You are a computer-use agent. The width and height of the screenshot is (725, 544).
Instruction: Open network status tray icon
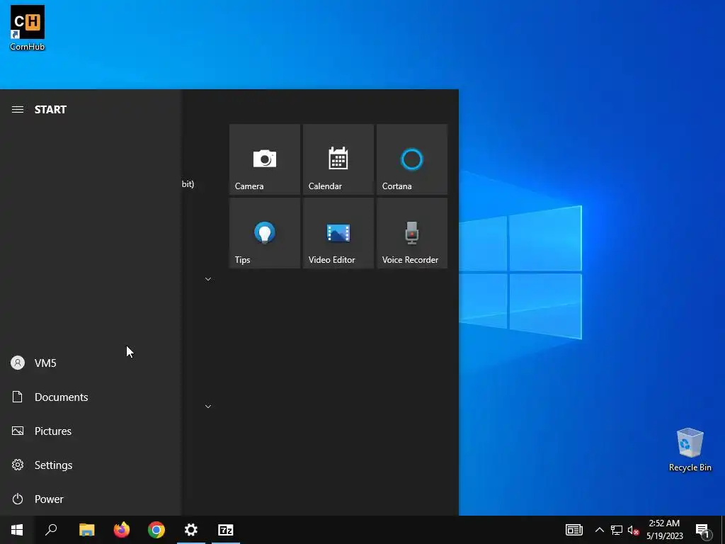click(617, 530)
